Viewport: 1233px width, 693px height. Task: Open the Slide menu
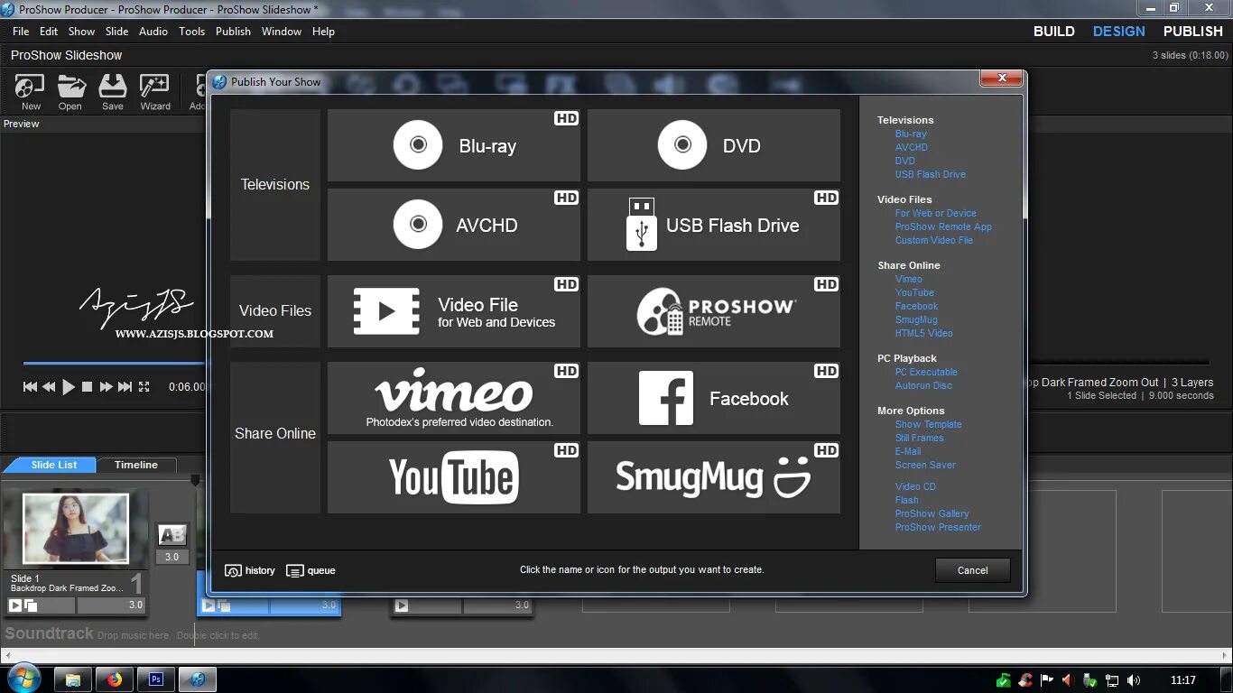(117, 31)
